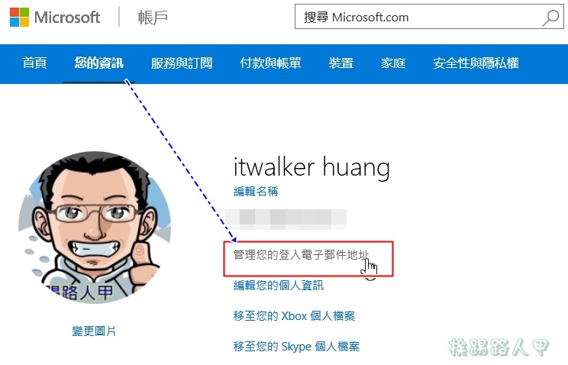
Task: Select the 您的資訊 tab
Action: pyautogui.click(x=99, y=63)
